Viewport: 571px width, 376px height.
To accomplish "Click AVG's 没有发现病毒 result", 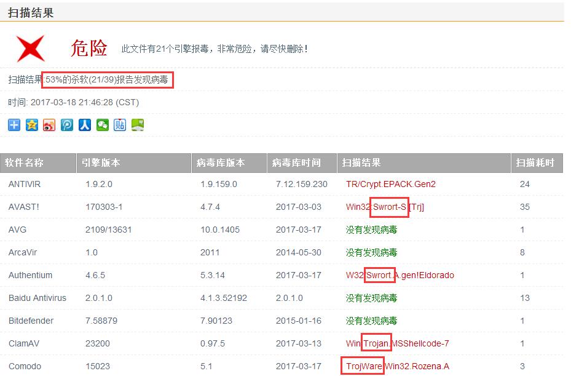I will [371, 230].
